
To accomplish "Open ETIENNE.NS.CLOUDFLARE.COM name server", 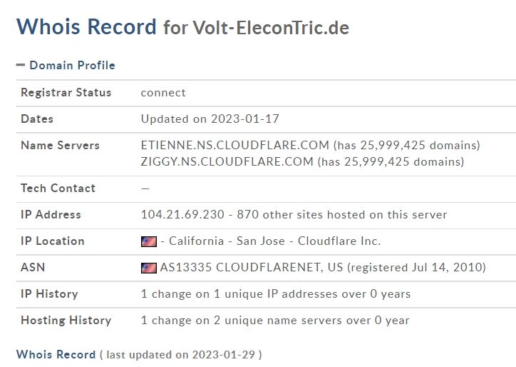I will [x=234, y=145].
